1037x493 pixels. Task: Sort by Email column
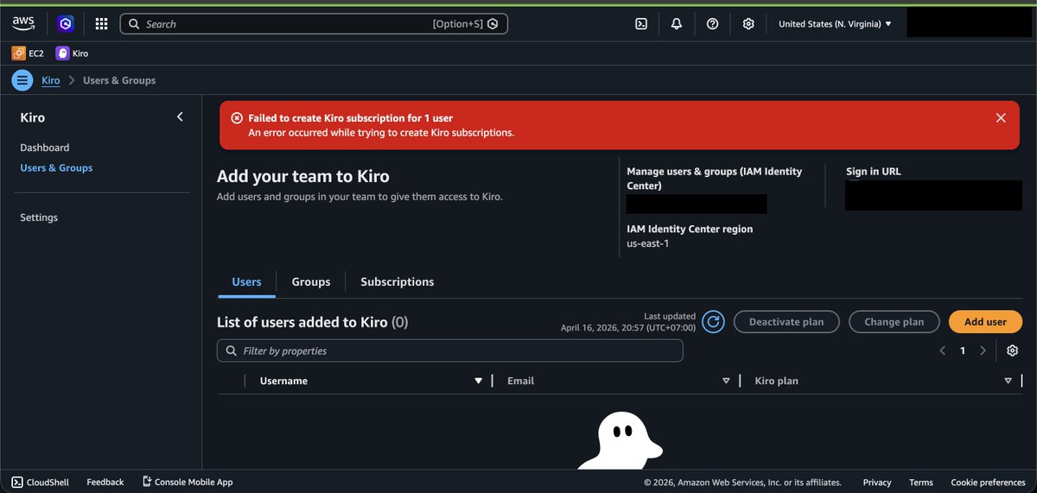click(x=726, y=381)
